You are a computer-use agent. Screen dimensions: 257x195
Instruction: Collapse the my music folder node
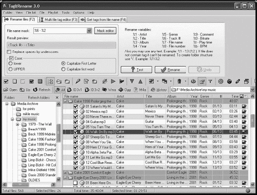[x=12, y=119]
